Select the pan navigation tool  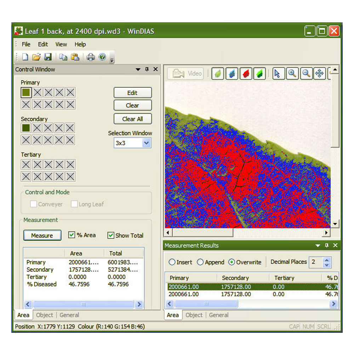pos(320,73)
